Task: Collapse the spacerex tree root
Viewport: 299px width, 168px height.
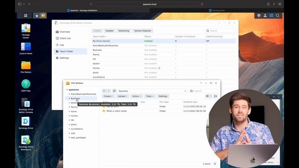Action: (67, 90)
